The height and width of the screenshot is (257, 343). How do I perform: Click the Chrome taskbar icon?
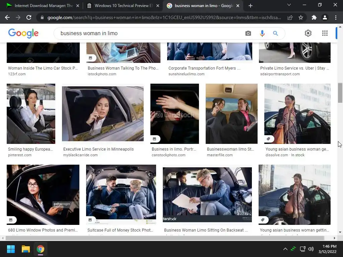click(x=40, y=249)
